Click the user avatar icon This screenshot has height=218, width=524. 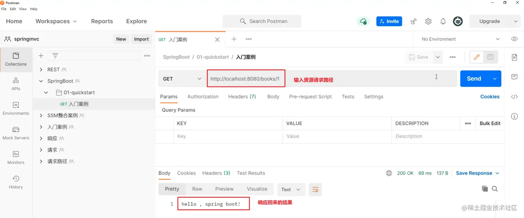pyautogui.click(x=458, y=21)
